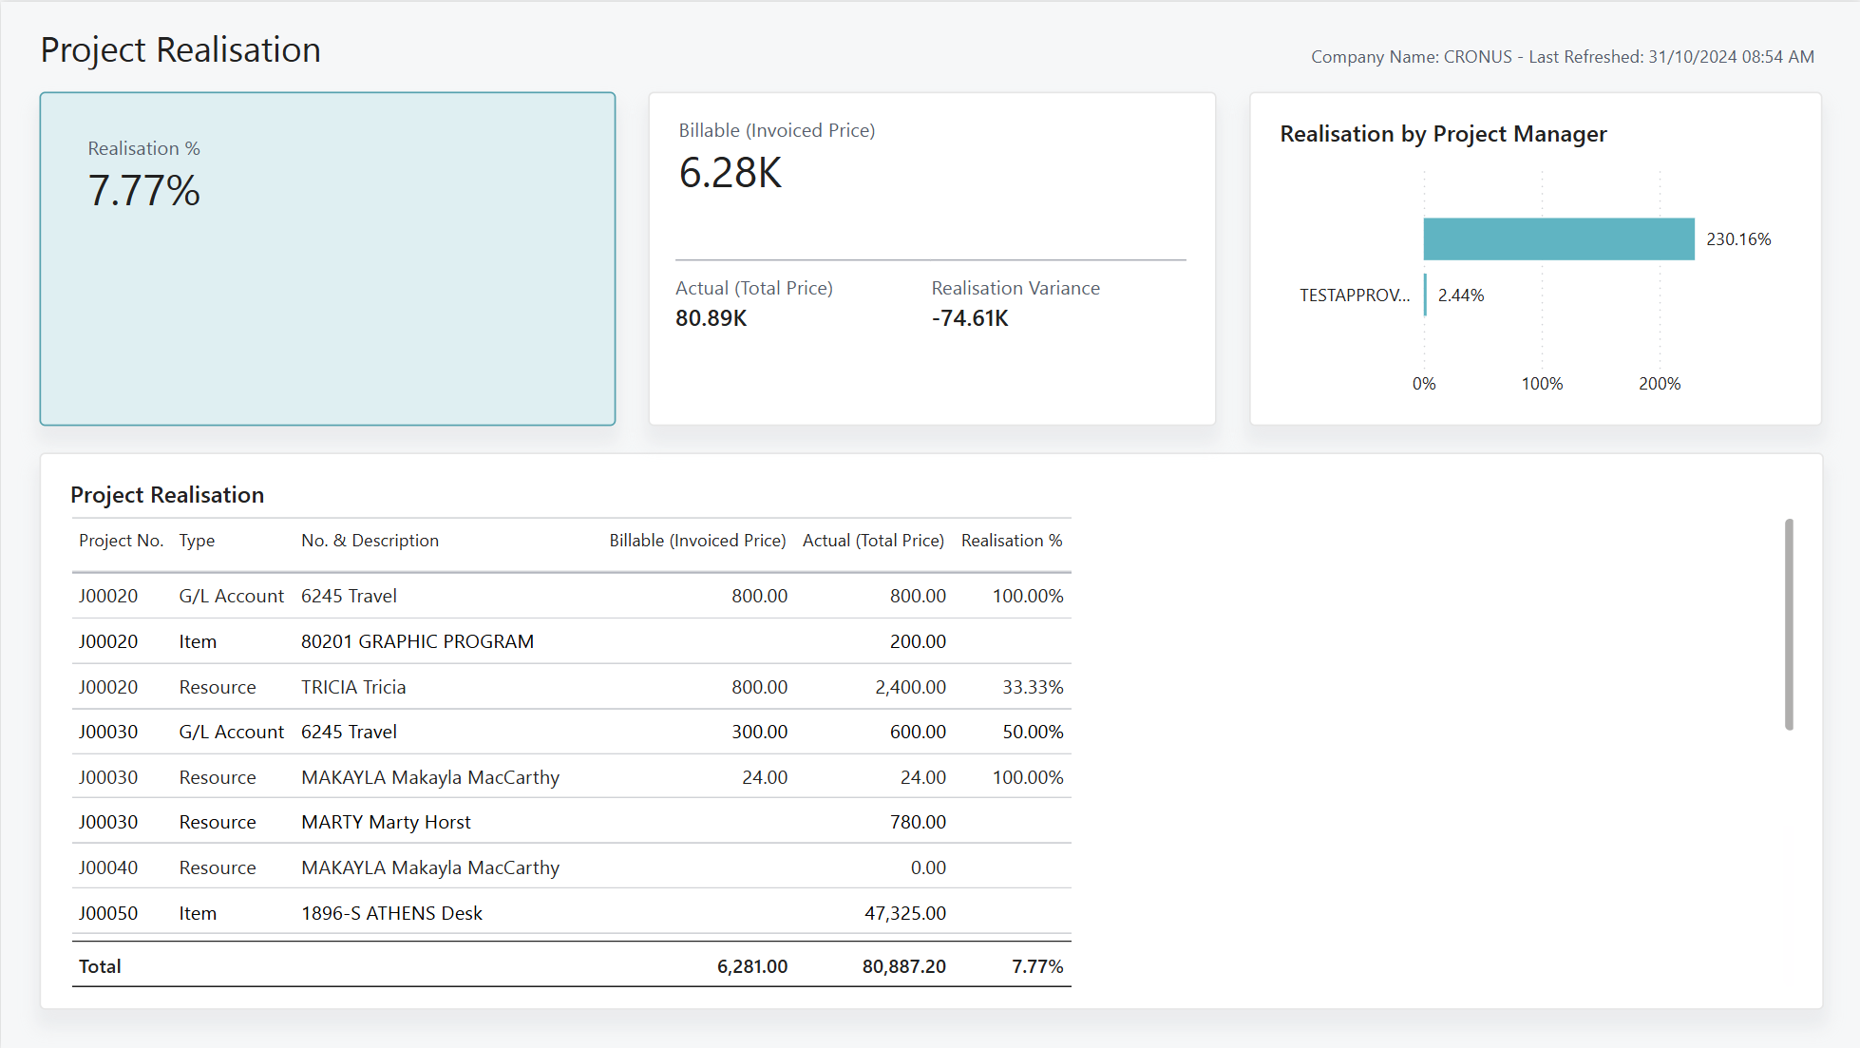The image size is (1860, 1048).
Task: Click the vertical scrollbar of the table
Action: (x=1789, y=624)
